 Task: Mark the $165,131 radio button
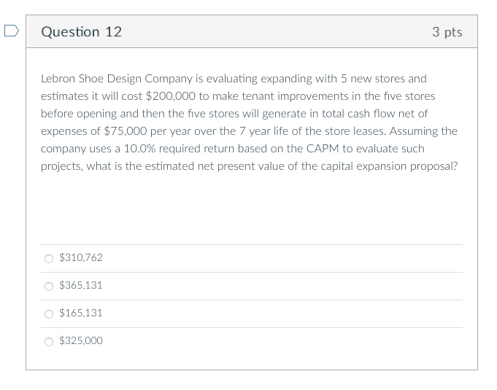tap(49, 313)
